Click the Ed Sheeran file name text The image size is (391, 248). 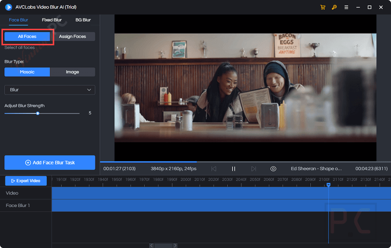point(316,169)
